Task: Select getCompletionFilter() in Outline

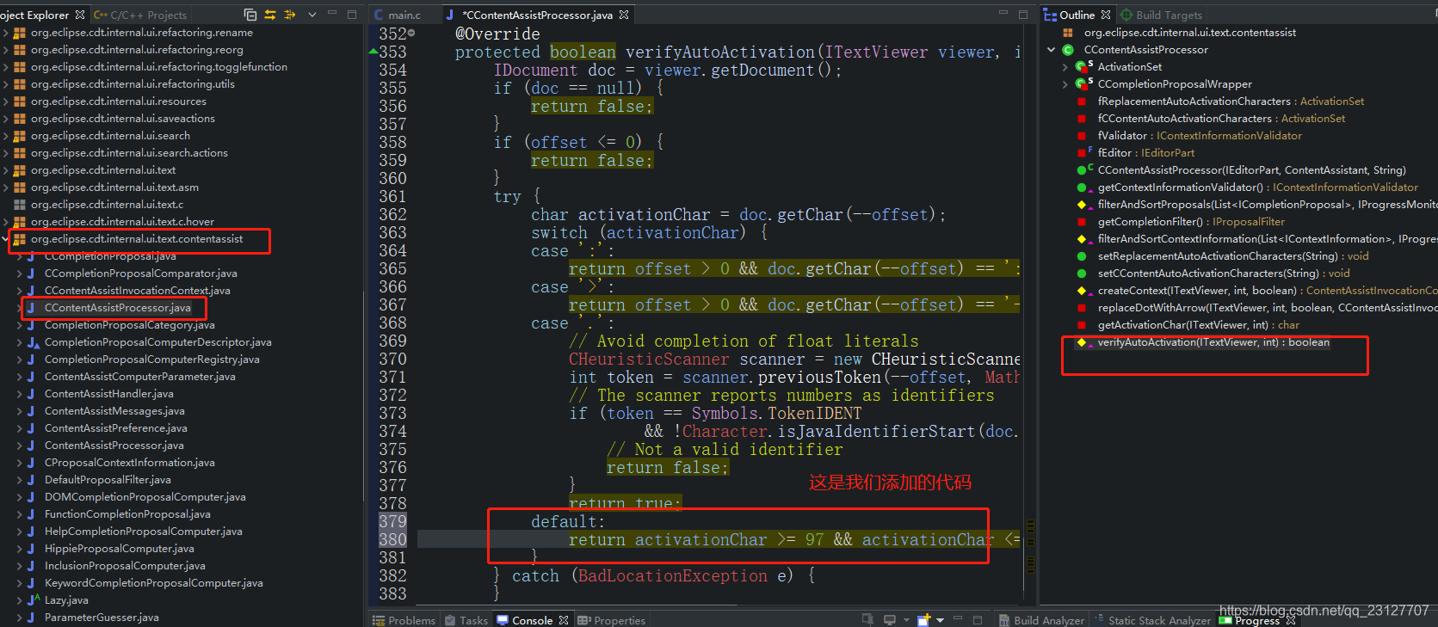Action: [x=1191, y=222]
